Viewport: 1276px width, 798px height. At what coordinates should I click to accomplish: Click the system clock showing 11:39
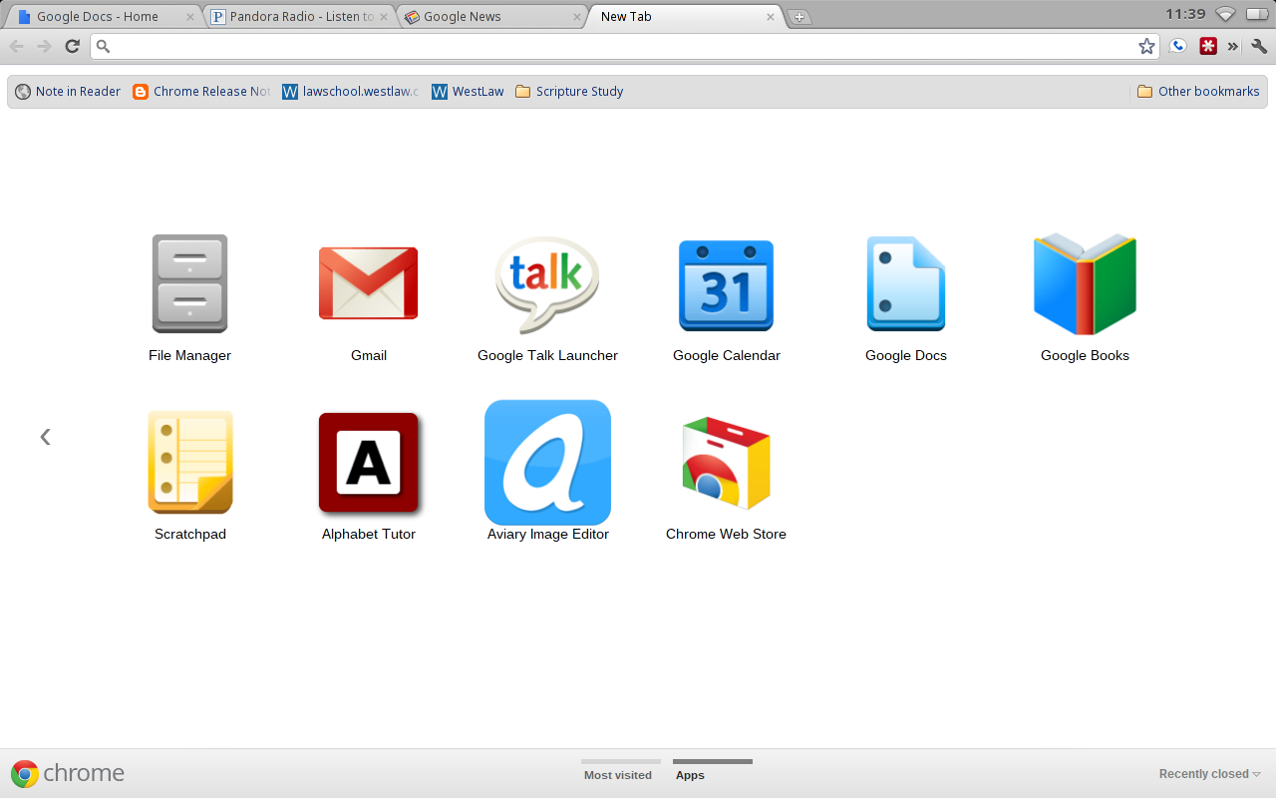coord(1185,14)
